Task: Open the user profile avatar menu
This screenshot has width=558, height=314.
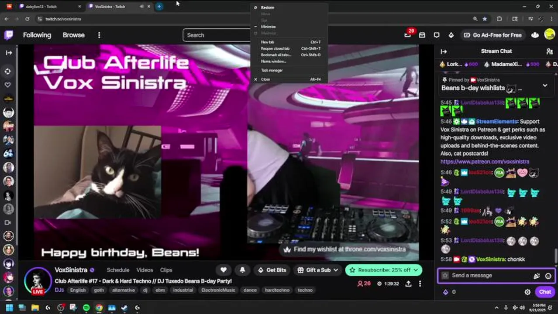Action: pyautogui.click(x=550, y=35)
